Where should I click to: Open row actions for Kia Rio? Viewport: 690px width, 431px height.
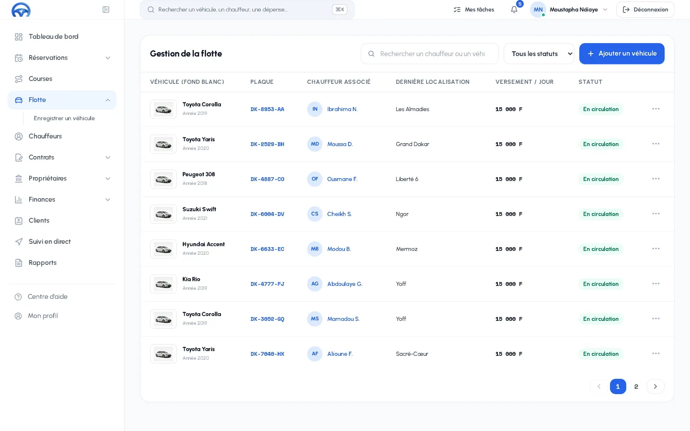coord(656,284)
